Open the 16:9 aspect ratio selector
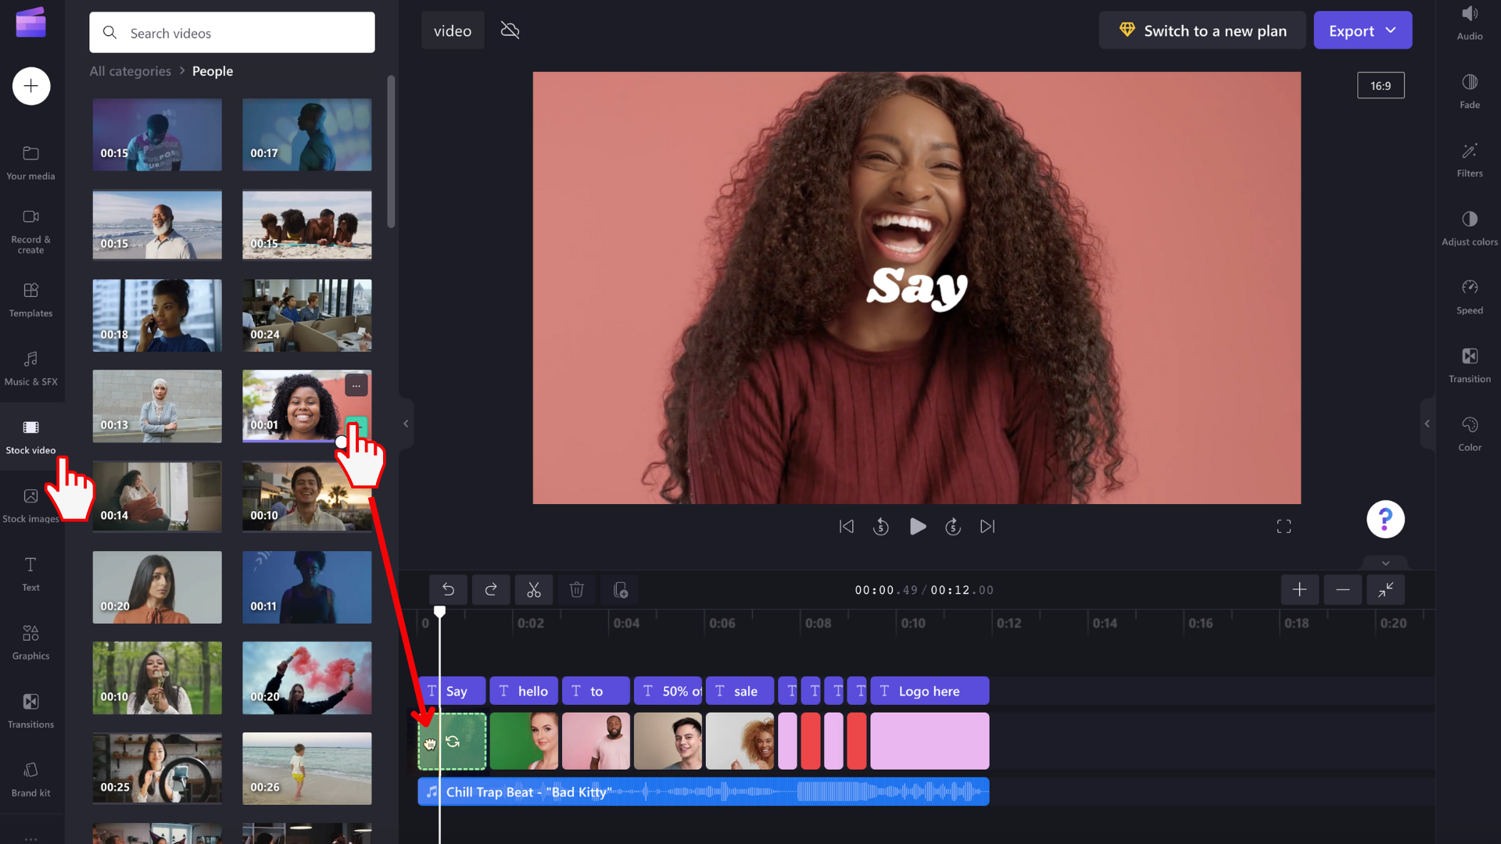 1380,85
